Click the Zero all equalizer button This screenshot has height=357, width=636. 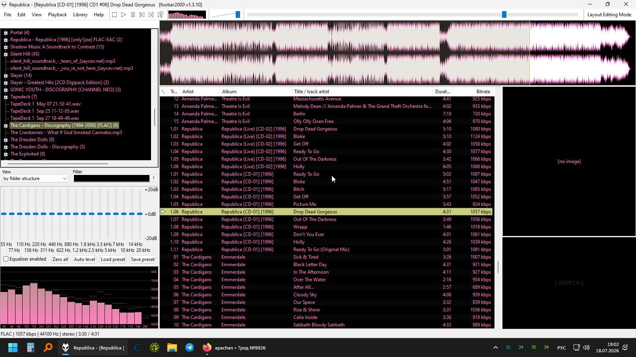pos(60,259)
